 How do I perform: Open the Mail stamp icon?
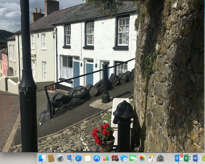pos(69,158)
